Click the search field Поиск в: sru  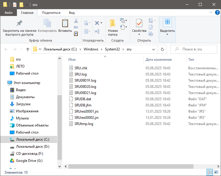point(194,49)
